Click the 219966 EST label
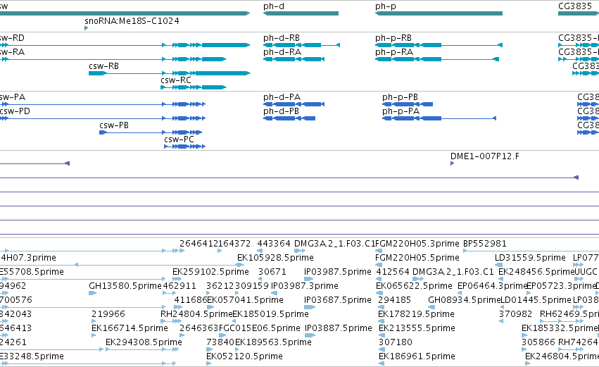 pyautogui.click(x=108, y=314)
